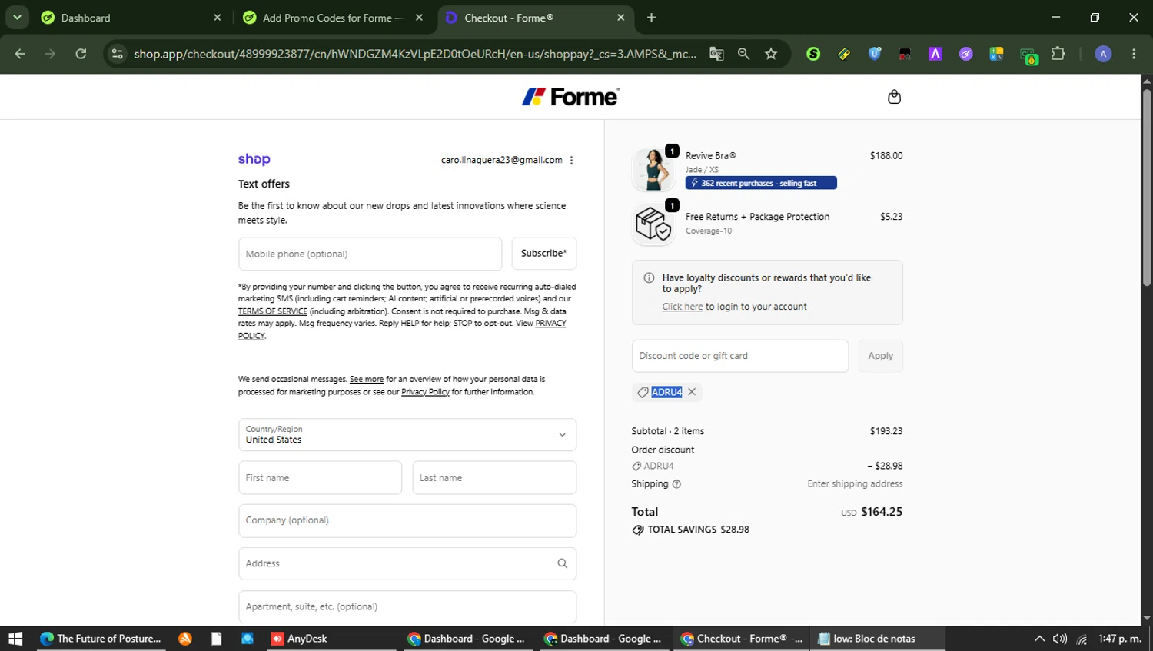
Task: Click the Last name field
Action: [x=494, y=478]
